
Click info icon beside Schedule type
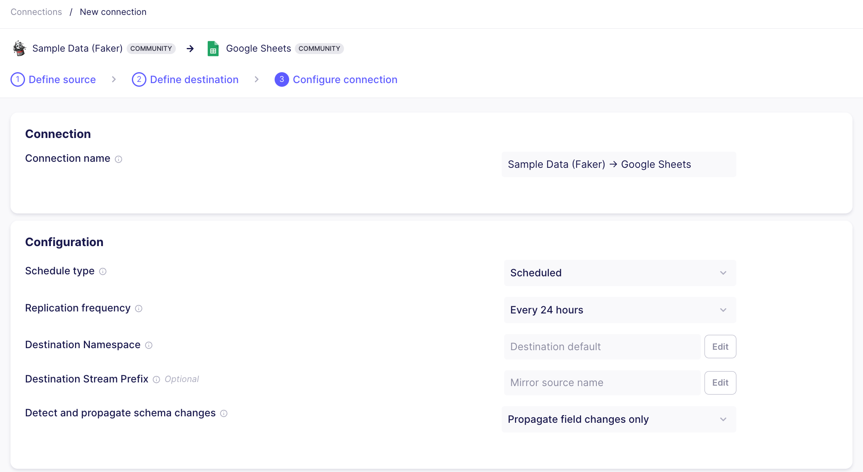pos(103,272)
